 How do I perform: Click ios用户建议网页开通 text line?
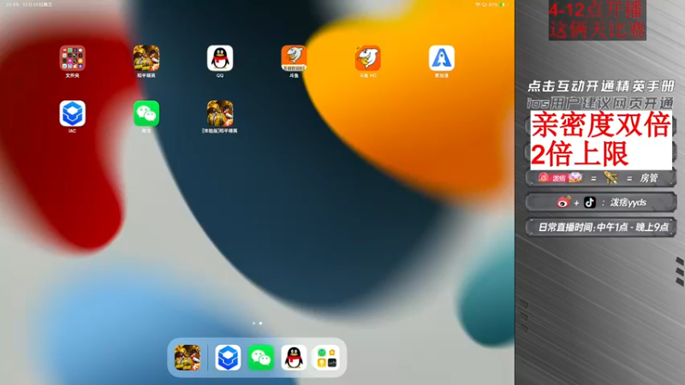pyautogui.click(x=600, y=104)
